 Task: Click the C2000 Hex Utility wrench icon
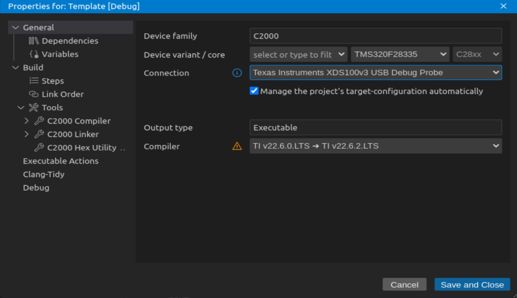39,147
